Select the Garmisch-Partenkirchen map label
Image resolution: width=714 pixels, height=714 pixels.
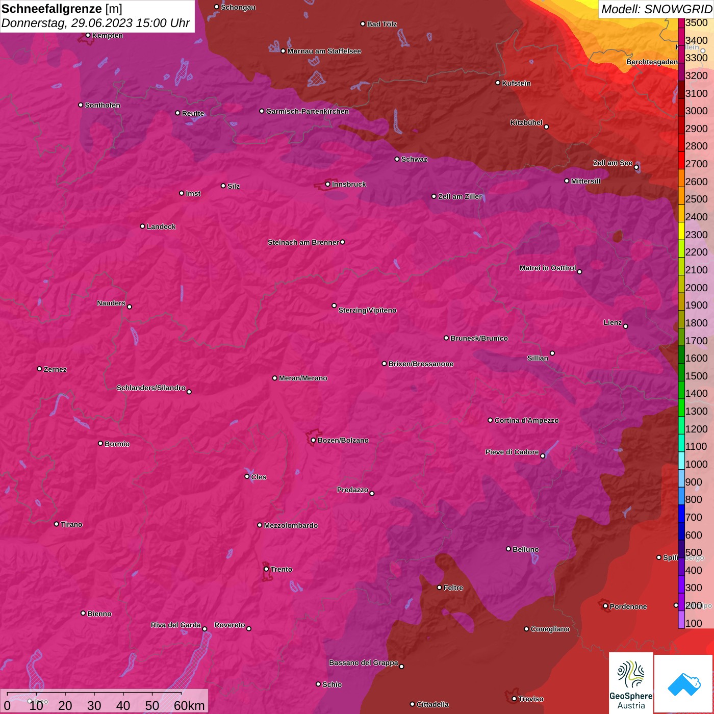point(307,111)
